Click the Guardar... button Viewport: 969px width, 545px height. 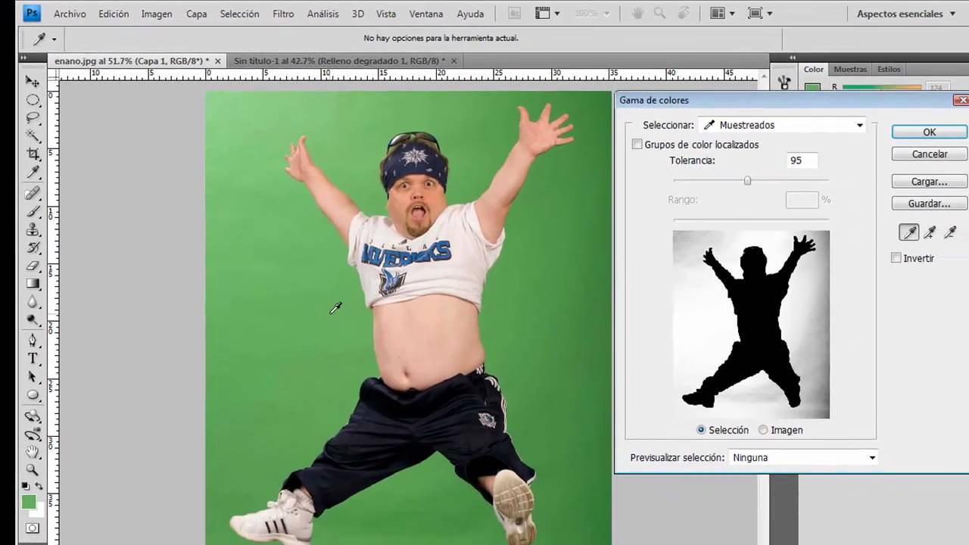click(930, 204)
